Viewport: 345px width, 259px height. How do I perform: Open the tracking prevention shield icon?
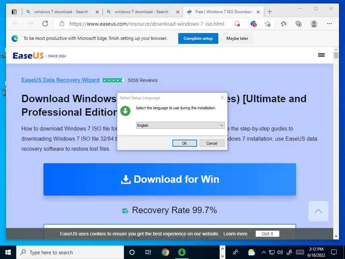[x=253, y=24]
